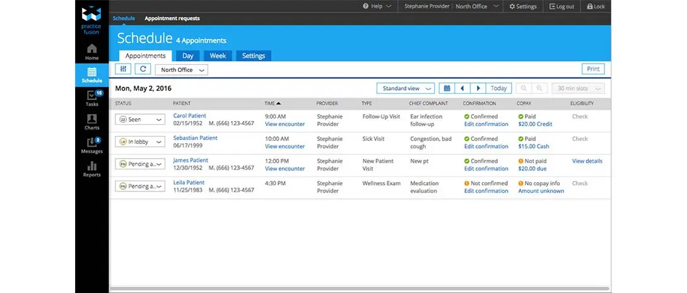The height and width of the screenshot is (293, 687).
Task: Open the Charts sidebar icon
Action: click(91, 122)
